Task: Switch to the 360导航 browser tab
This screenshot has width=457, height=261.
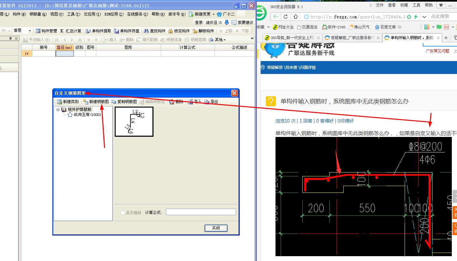Action: [292, 38]
